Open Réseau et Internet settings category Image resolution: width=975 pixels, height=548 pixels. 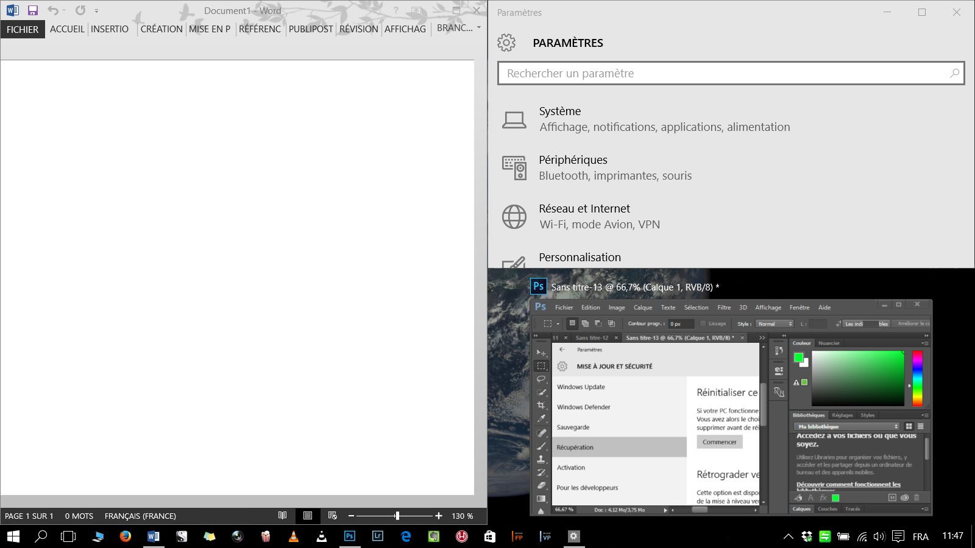point(731,216)
